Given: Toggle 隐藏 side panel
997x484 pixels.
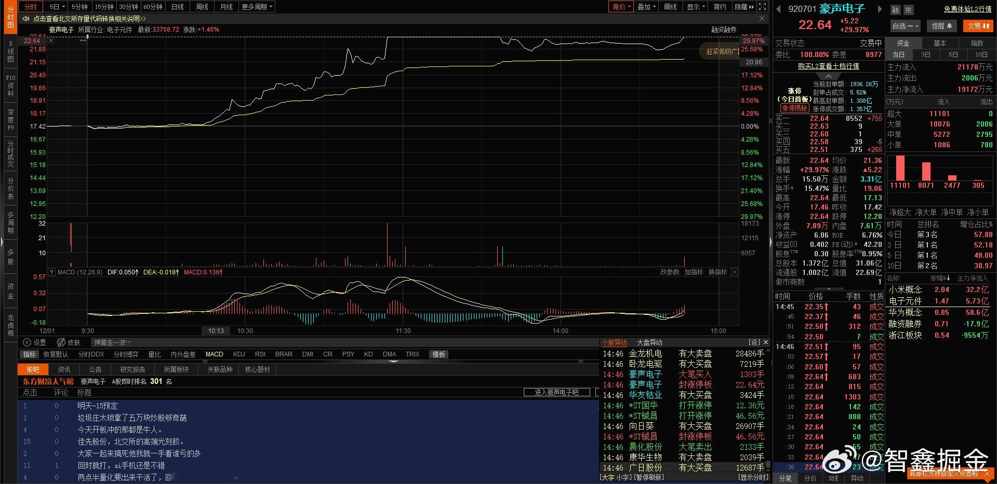Looking at the screenshot, I should [744, 7].
